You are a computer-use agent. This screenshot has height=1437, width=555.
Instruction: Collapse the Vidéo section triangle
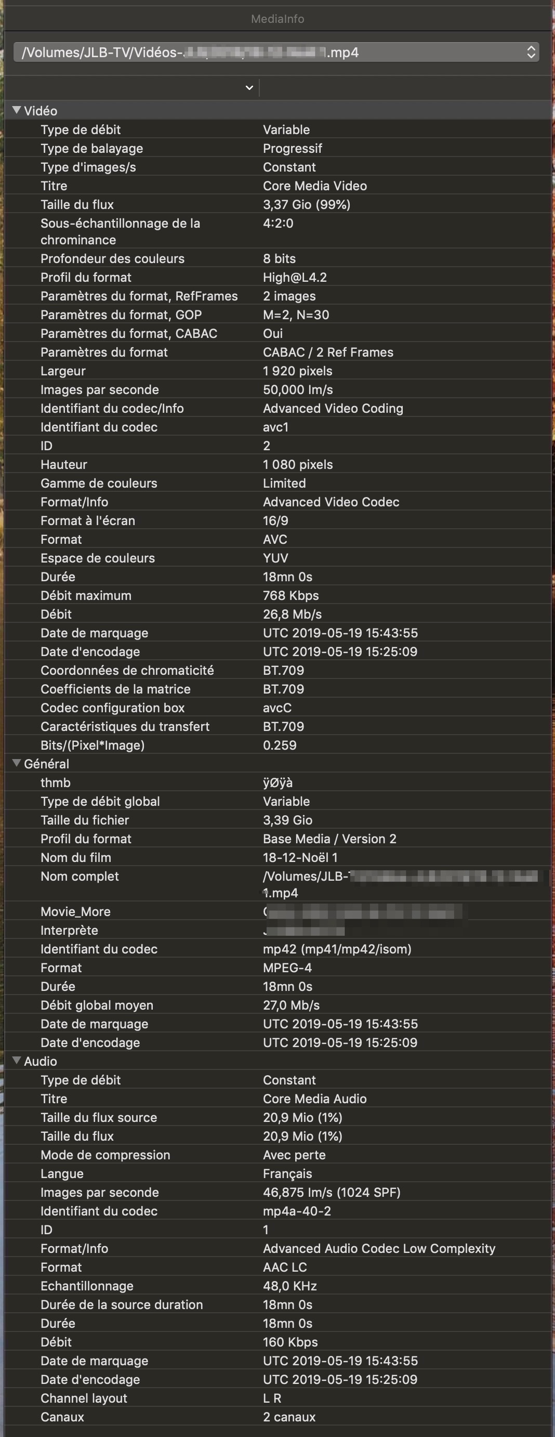pyautogui.click(x=17, y=110)
